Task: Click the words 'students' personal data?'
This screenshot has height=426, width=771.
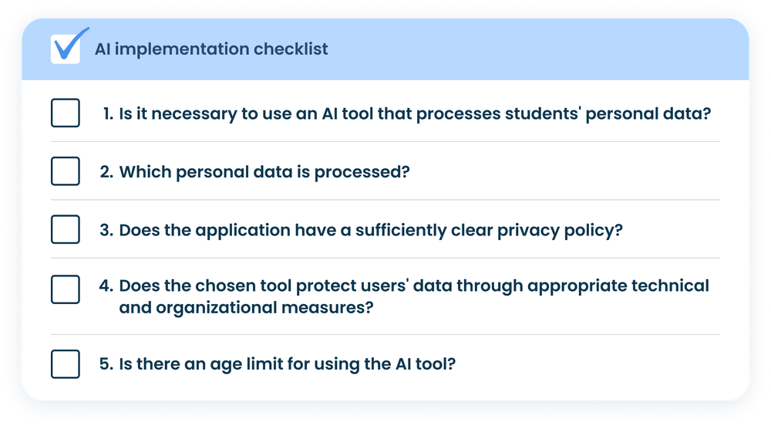Action: [607, 114]
